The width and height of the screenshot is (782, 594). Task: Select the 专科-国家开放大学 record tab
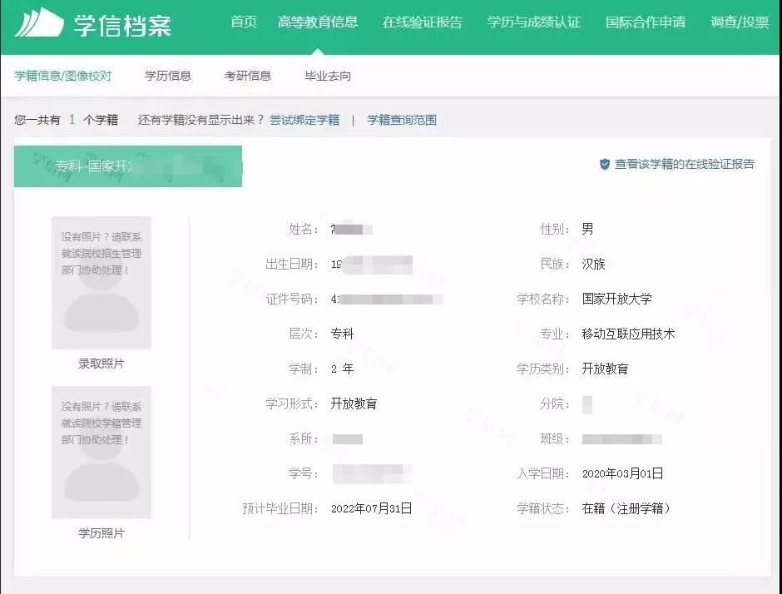[x=128, y=166]
